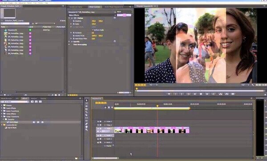This screenshot has height=161, width=267.
Task: Click New Bin icon in Project panel
Action: click(56, 95)
